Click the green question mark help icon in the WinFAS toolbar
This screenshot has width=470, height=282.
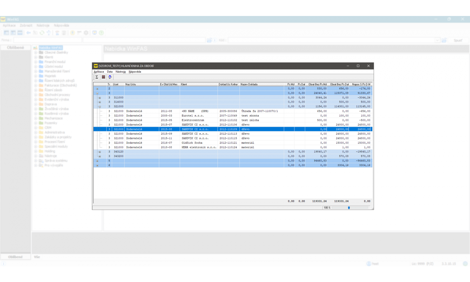coord(101,33)
